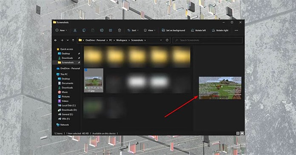
Task: Click the This PC monitor icon
Action: pyautogui.click(x=58, y=74)
